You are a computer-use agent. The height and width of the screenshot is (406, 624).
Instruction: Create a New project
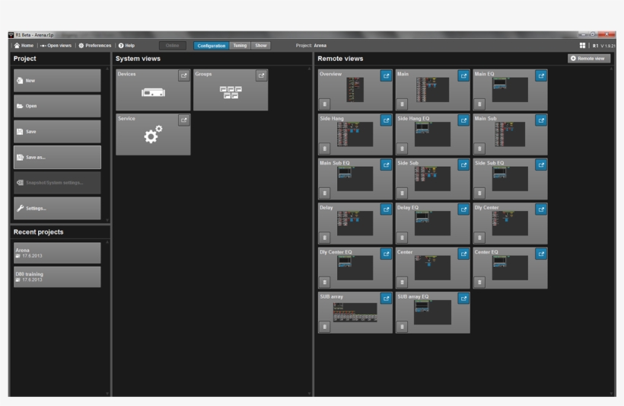(x=57, y=81)
